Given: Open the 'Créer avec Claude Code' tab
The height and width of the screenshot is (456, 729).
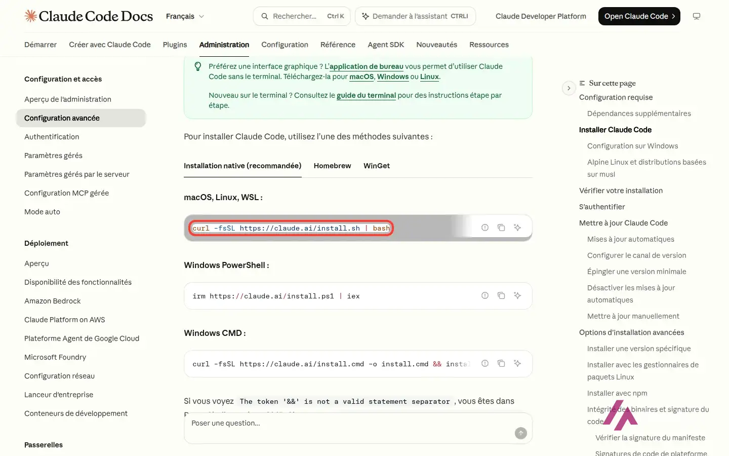Looking at the screenshot, I should point(110,45).
